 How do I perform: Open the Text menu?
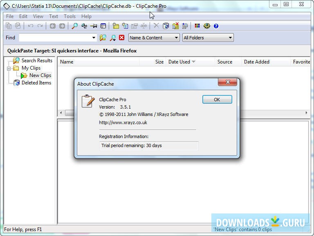click(54, 16)
